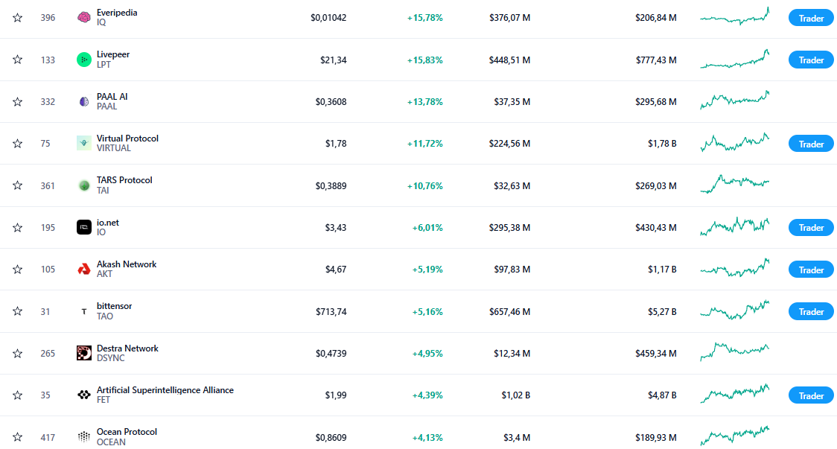Toggle the favorite star for Everipedia
This screenshot has width=837, height=449.
coord(18,18)
